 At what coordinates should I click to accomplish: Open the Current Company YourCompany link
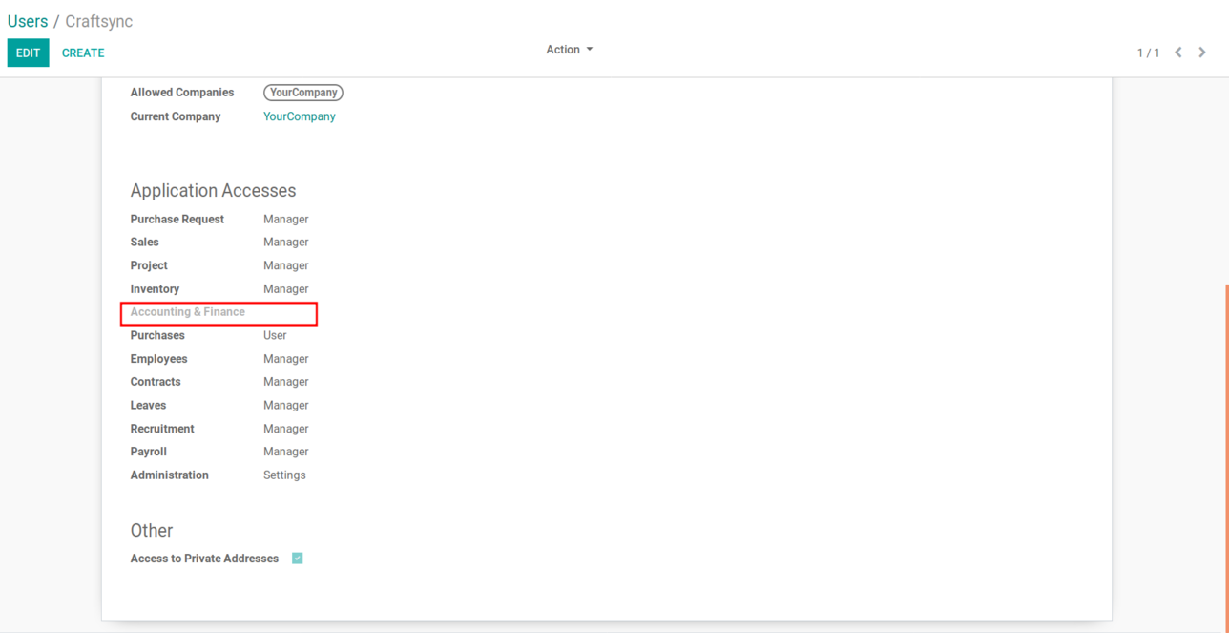pos(300,116)
